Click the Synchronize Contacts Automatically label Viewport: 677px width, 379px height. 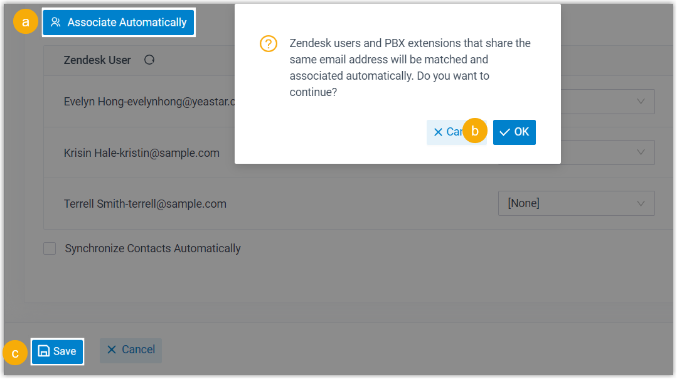(x=152, y=248)
